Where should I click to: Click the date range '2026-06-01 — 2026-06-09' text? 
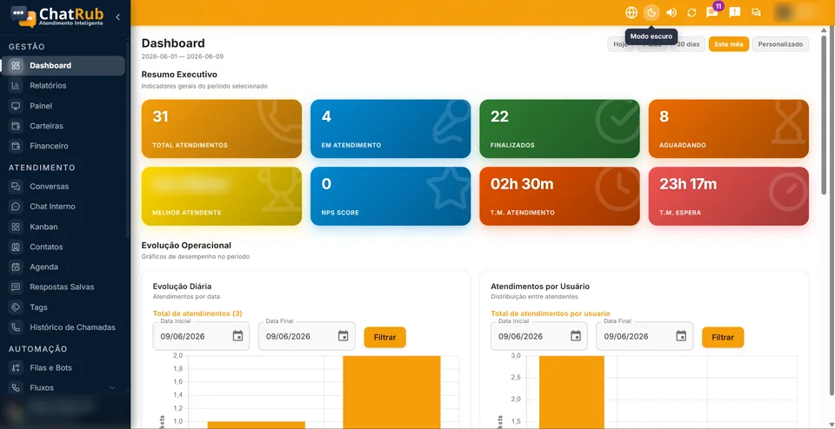click(x=183, y=56)
